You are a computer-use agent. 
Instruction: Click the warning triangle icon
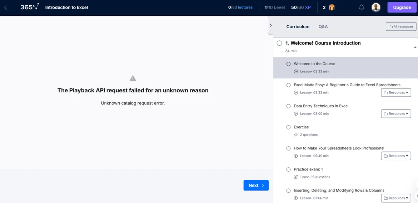pyautogui.click(x=133, y=78)
